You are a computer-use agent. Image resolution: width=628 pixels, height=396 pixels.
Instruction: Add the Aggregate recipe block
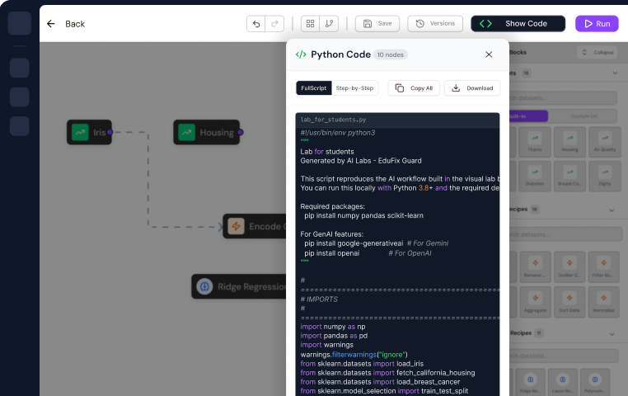tap(535, 302)
